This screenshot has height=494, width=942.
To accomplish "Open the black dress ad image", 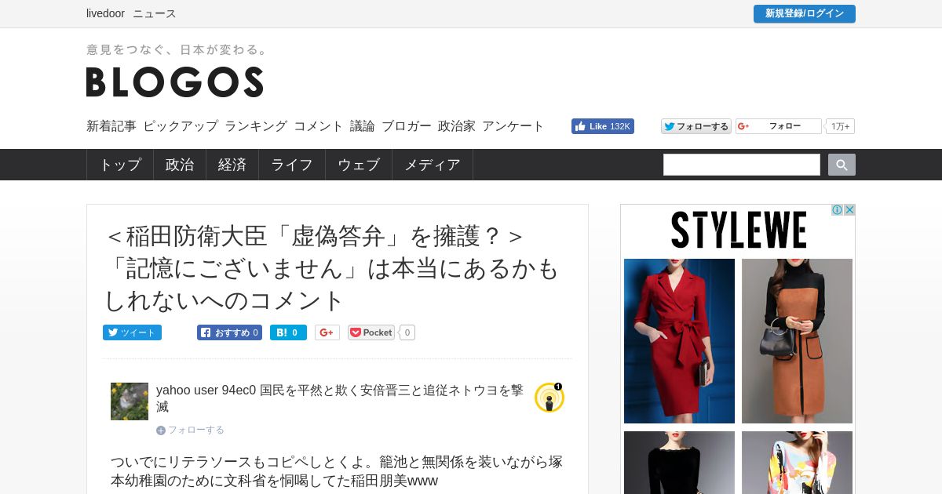I will tap(679, 463).
